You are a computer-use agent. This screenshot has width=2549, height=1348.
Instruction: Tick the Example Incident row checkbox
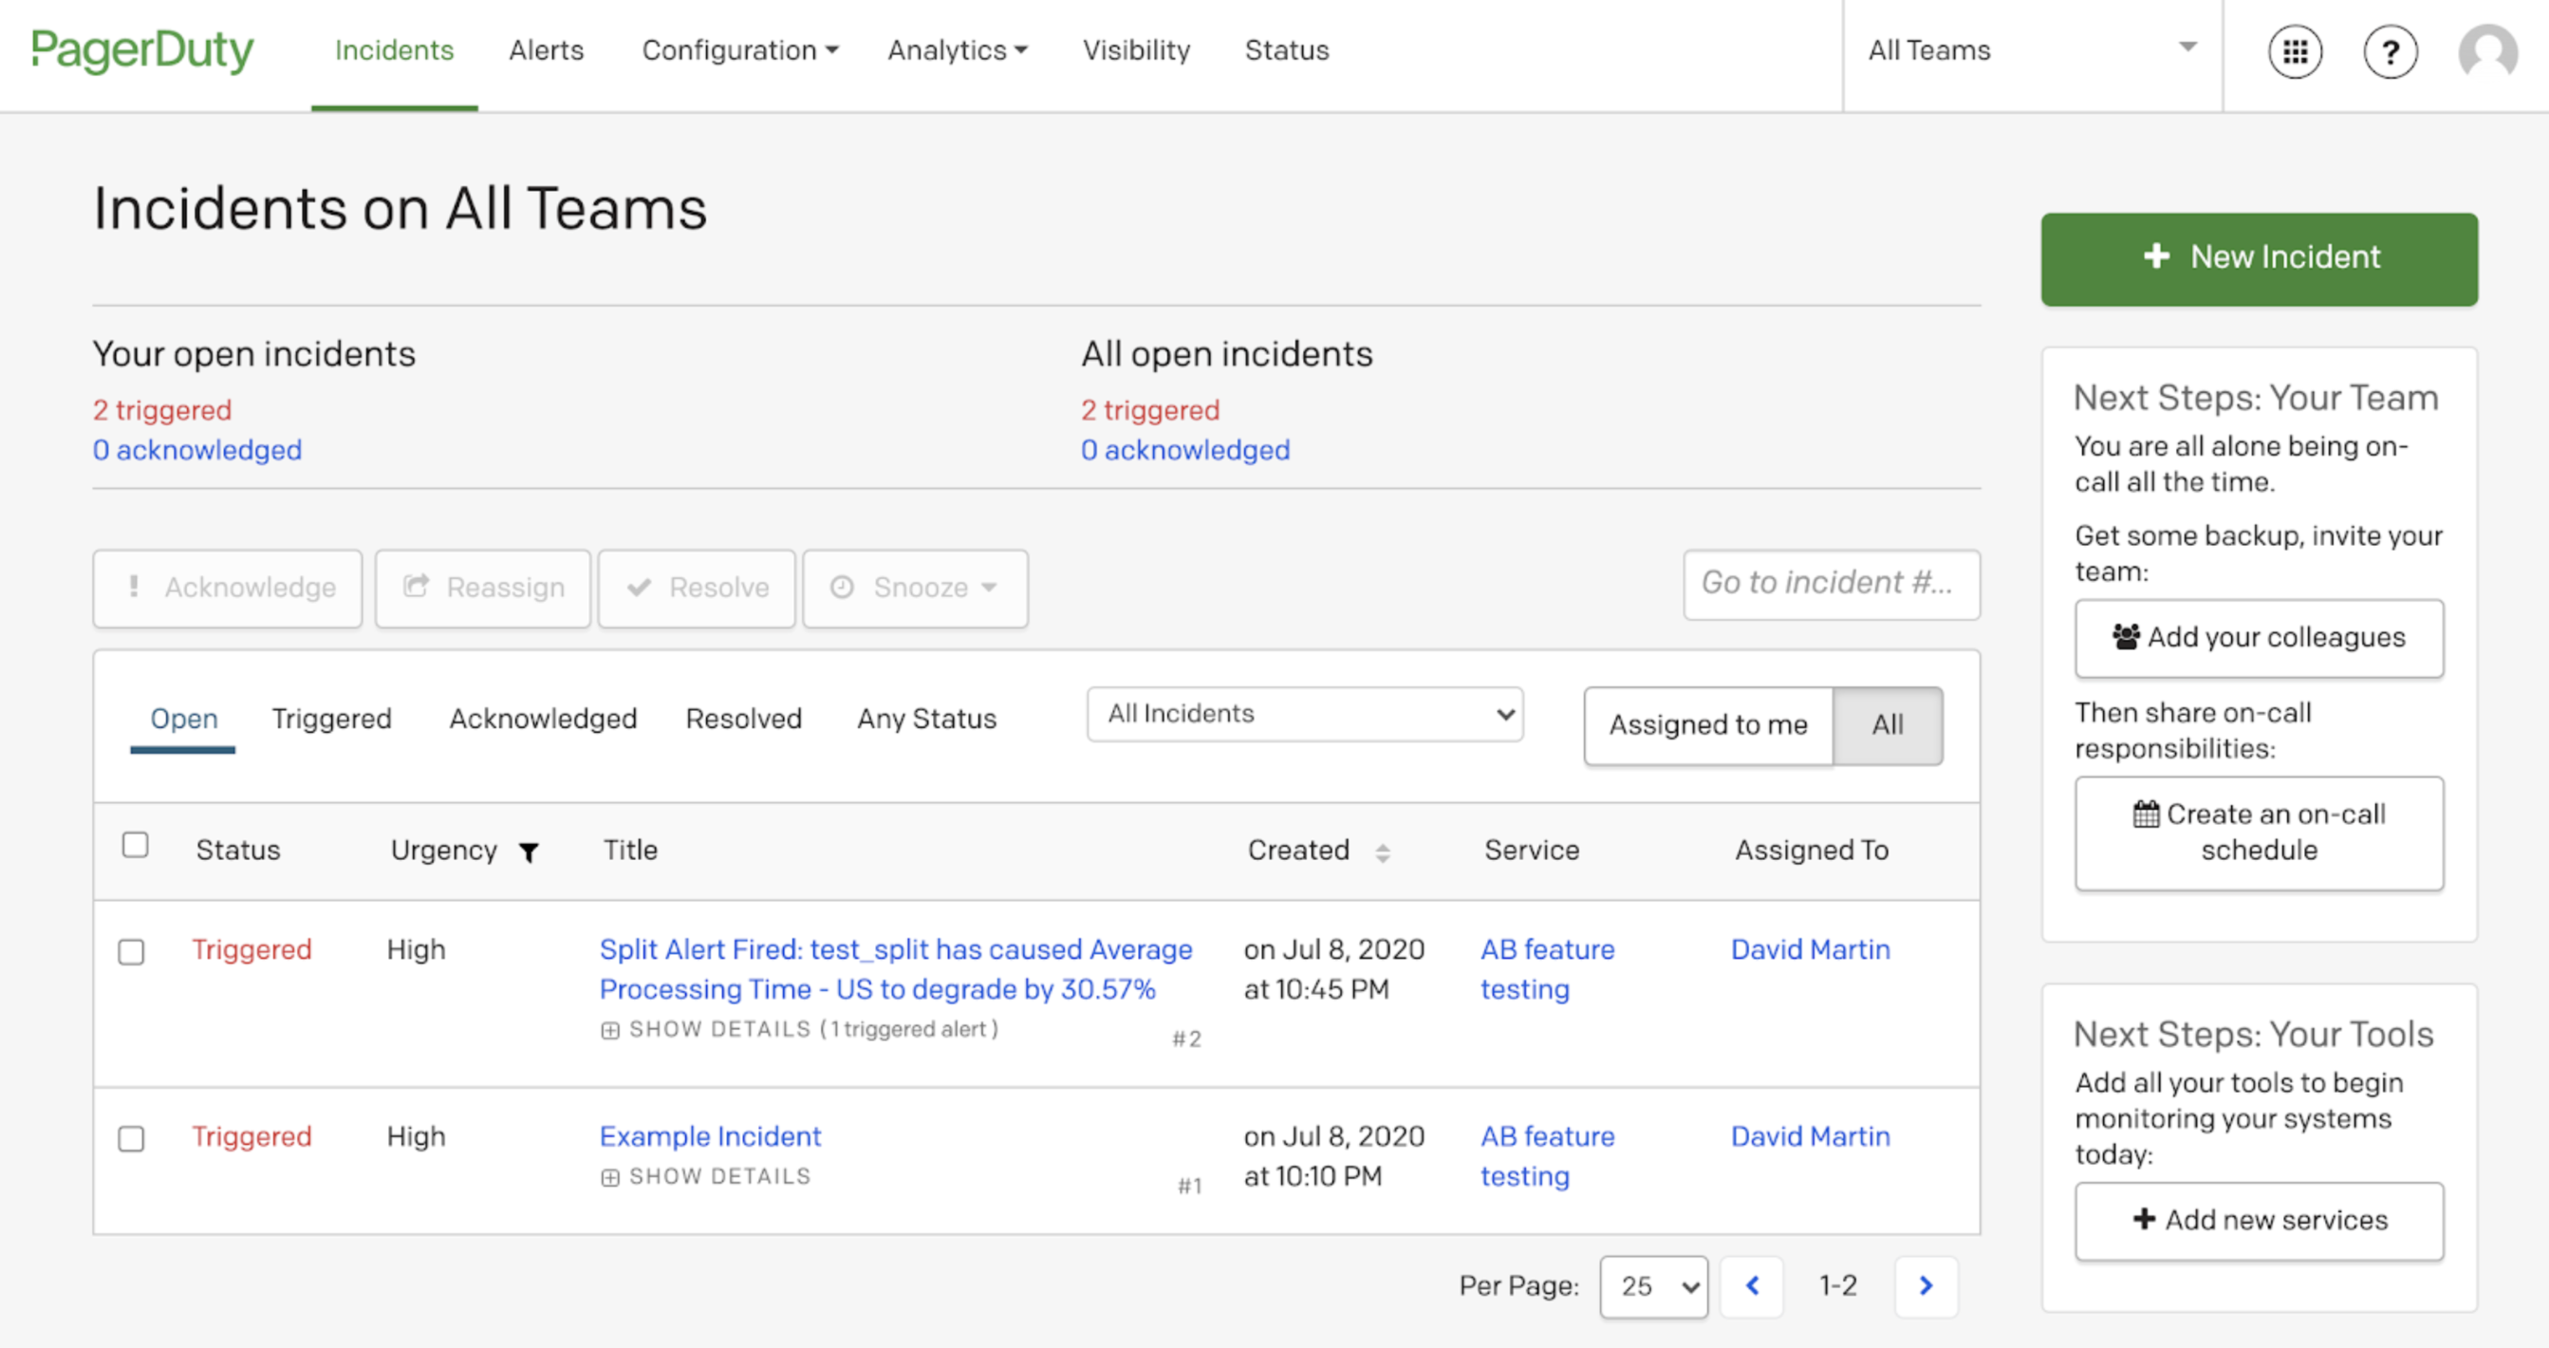tap(132, 1139)
